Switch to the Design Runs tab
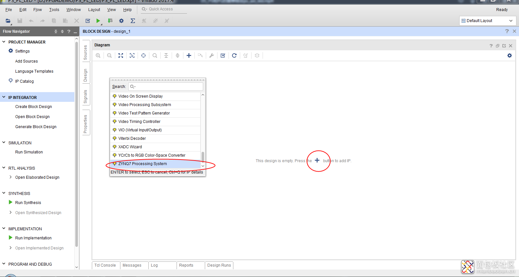The height and width of the screenshot is (277, 519). tap(219, 265)
